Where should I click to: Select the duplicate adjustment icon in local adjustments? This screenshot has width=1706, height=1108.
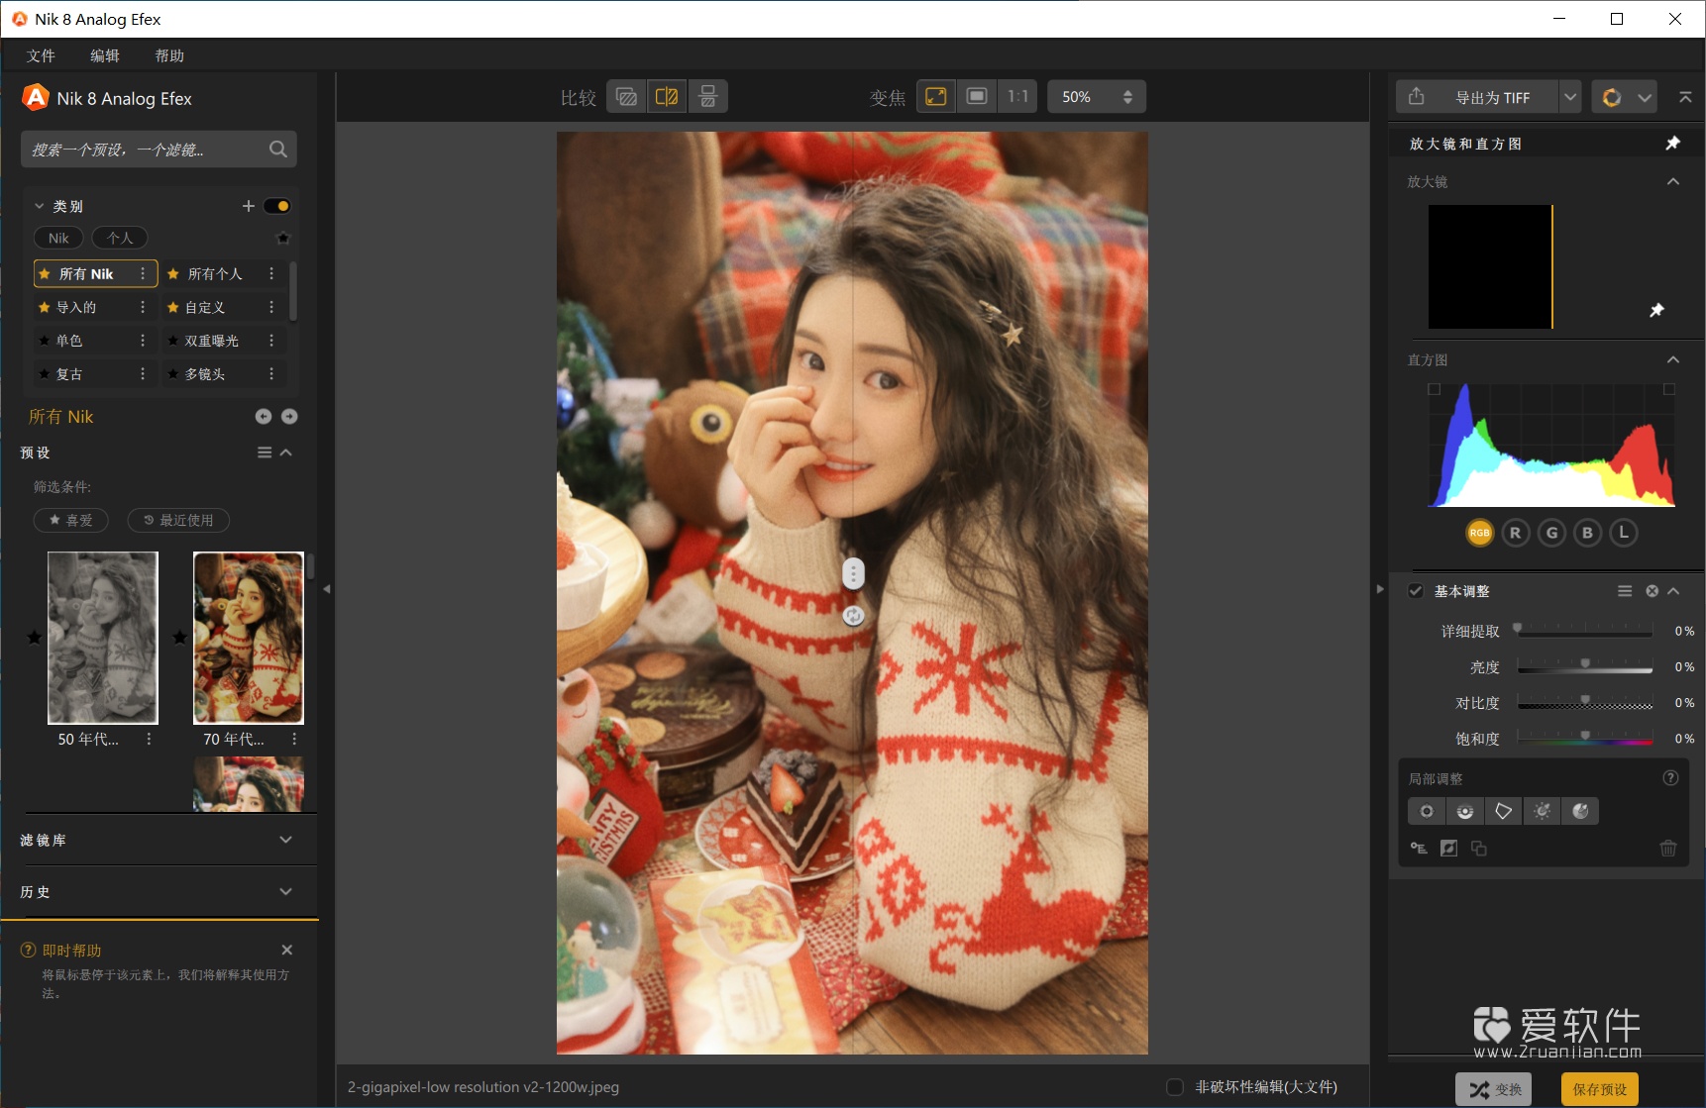1479,849
